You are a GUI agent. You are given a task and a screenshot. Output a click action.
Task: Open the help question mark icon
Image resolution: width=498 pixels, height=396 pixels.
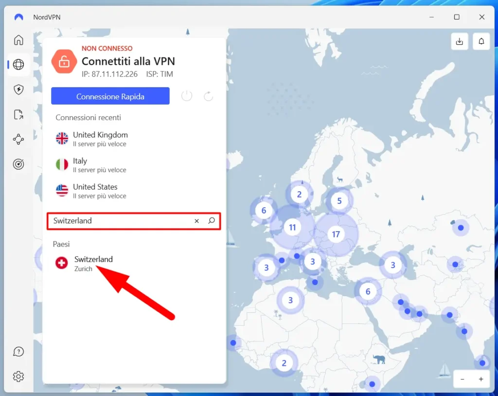click(x=18, y=351)
